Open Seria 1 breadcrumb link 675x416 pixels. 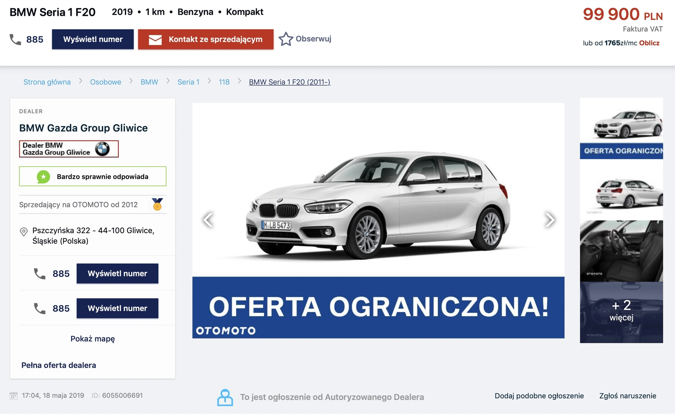pyautogui.click(x=188, y=82)
